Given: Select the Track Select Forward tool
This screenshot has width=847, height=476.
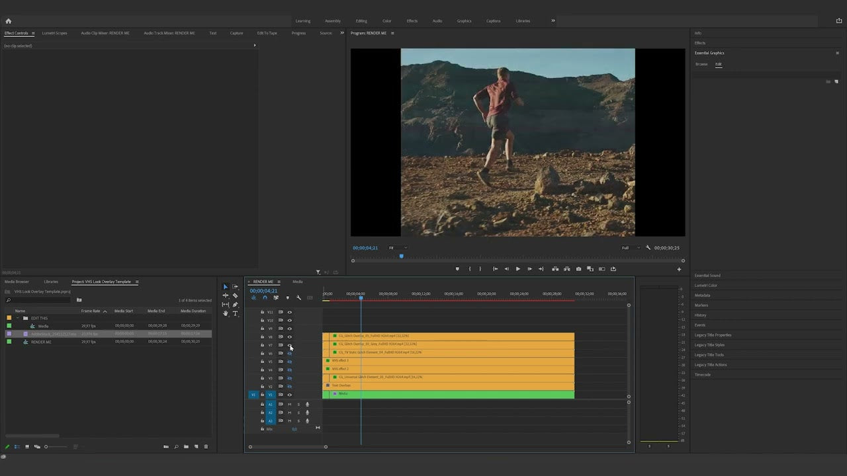Looking at the screenshot, I should coord(235,287).
